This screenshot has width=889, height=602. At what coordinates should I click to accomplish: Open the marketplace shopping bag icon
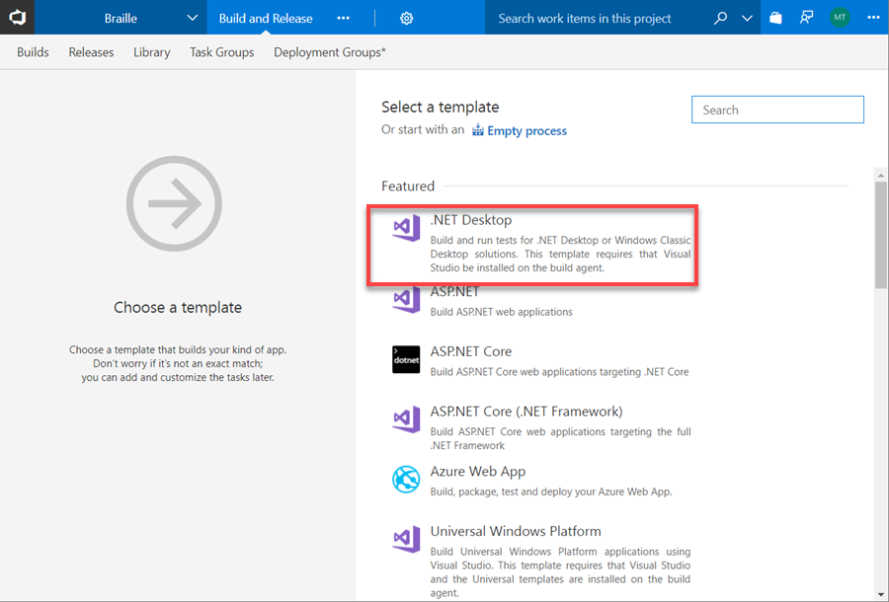(x=775, y=18)
